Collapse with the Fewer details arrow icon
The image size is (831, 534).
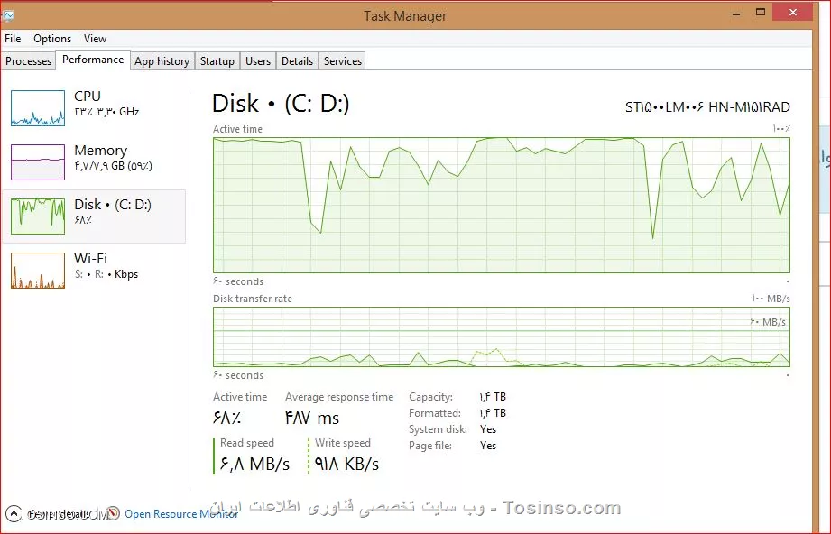14,513
